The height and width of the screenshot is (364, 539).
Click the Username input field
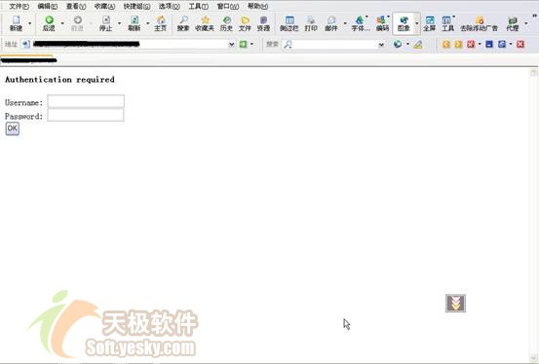point(86,101)
